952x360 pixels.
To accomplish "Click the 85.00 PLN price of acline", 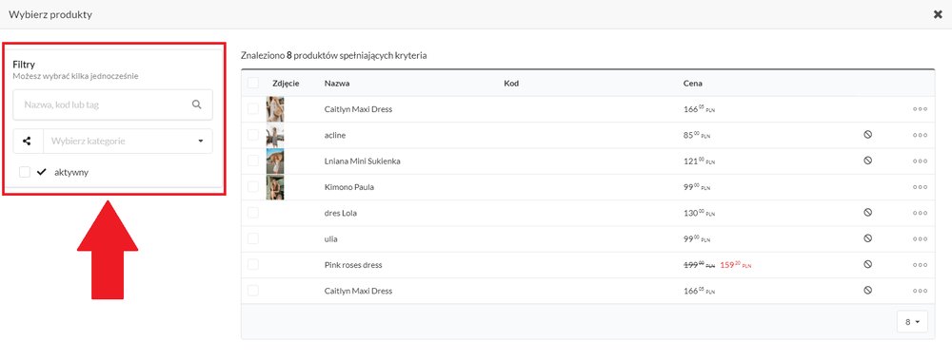I will pyautogui.click(x=697, y=135).
